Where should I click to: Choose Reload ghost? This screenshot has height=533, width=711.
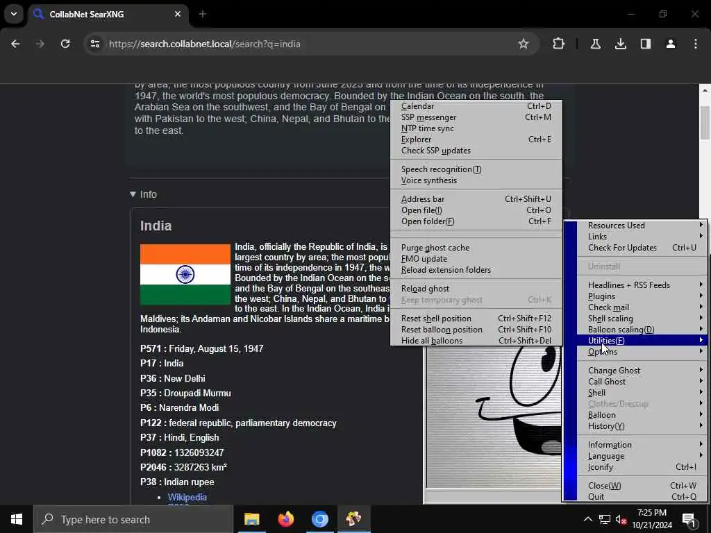coord(476,289)
